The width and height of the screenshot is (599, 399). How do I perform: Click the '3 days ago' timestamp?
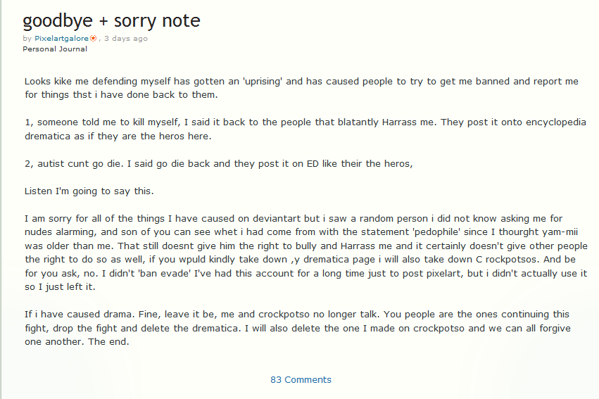point(126,39)
